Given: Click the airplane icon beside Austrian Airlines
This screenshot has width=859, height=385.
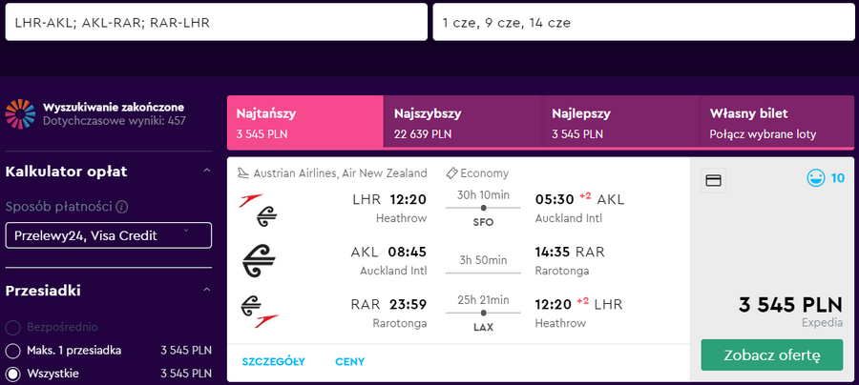Looking at the screenshot, I should [x=243, y=173].
